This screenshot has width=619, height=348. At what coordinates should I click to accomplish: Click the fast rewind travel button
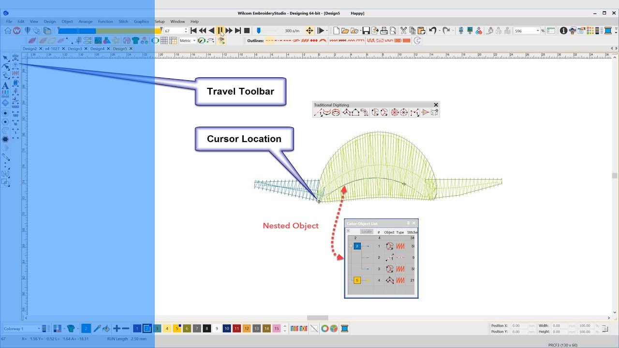(x=203, y=30)
